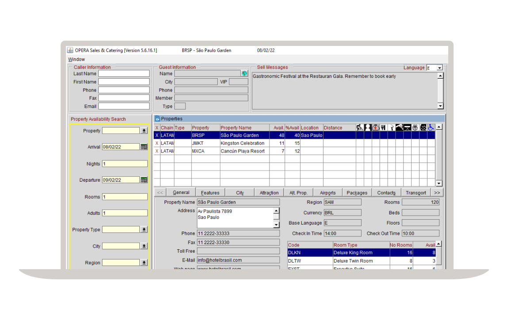Screen dimensions: 508x320
Task: Open the globe lookup icon beside guest Name
Action: click(245, 73)
